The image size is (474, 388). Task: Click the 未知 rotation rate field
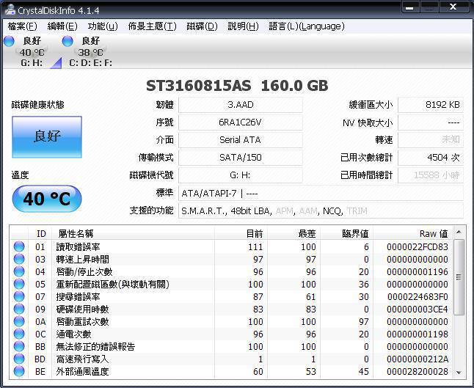coord(431,140)
